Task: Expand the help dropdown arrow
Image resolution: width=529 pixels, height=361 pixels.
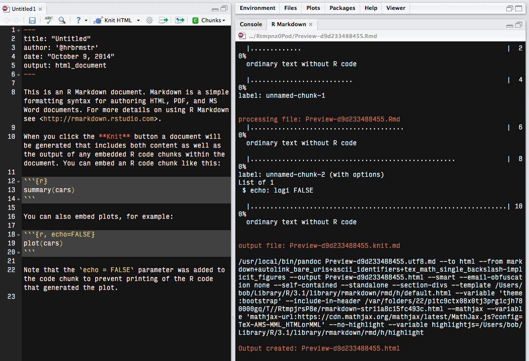Action: [x=86, y=21]
